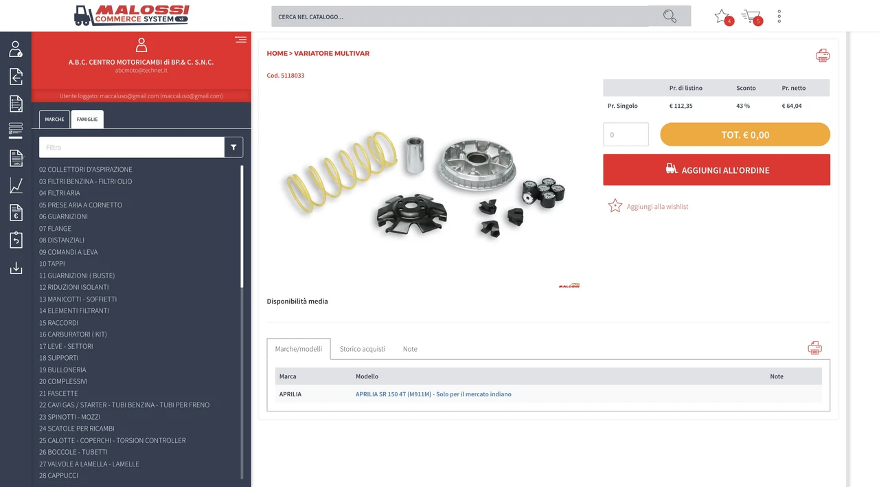Select 06 GUARNIZIONI family
Image resolution: width=879 pixels, height=487 pixels.
63,216
